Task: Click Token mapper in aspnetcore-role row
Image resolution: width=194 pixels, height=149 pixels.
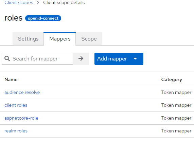Action: [176, 118]
